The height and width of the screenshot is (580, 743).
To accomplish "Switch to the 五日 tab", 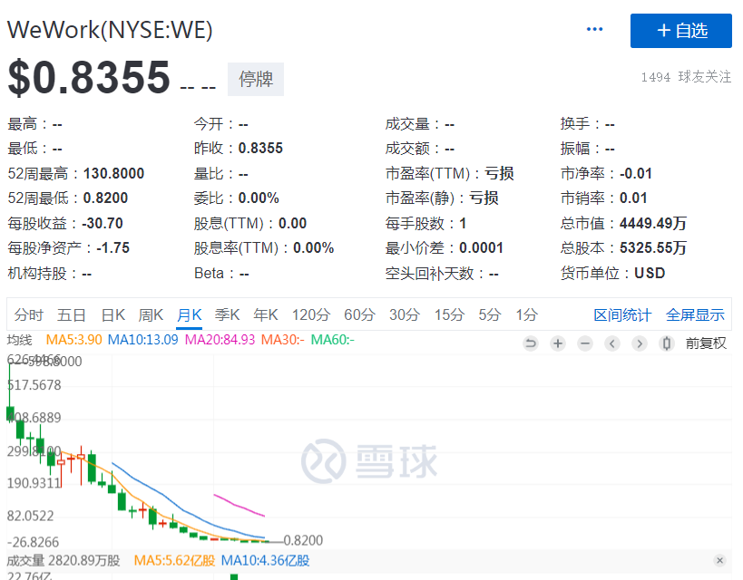I will (72, 314).
